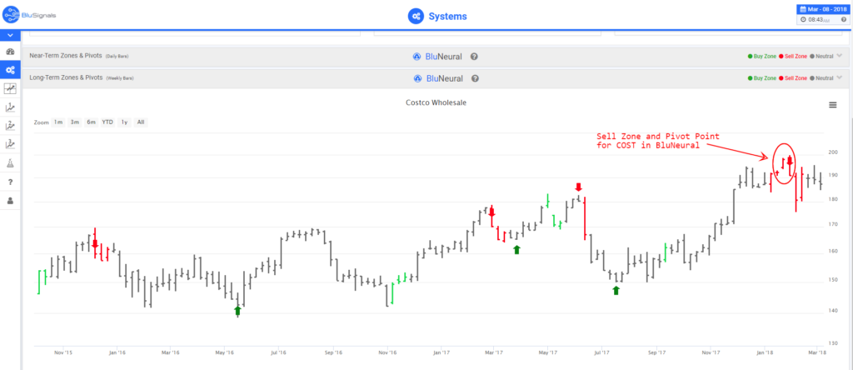853x370 pixels.
Task: Show All data in chart zoom
Action: coord(141,122)
